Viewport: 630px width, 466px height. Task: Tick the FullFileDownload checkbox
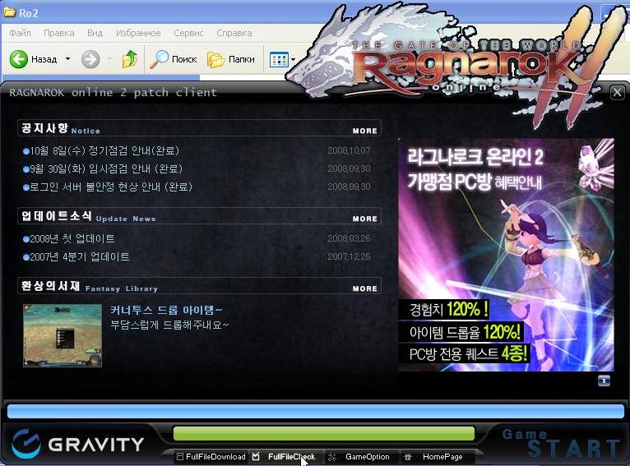click(180, 457)
